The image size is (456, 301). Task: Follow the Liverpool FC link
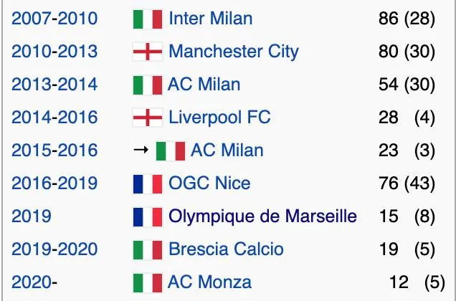pos(219,118)
